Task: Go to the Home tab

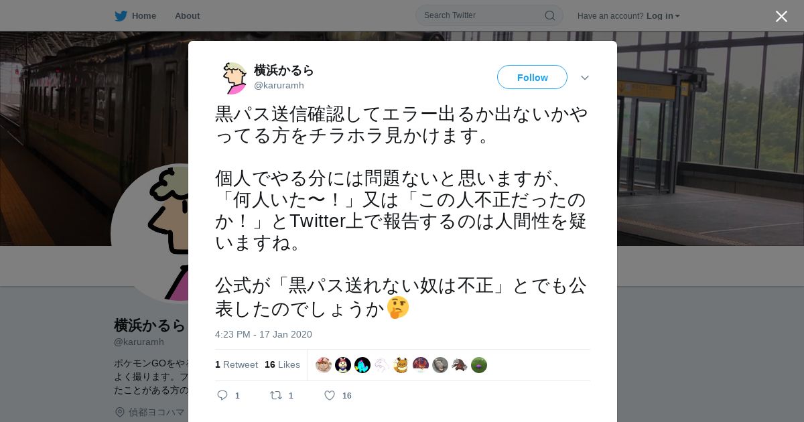Action: tap(143, 15)
